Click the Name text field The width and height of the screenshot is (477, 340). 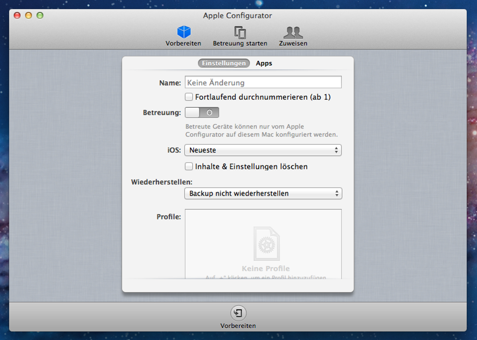click(x=263, y=82)
